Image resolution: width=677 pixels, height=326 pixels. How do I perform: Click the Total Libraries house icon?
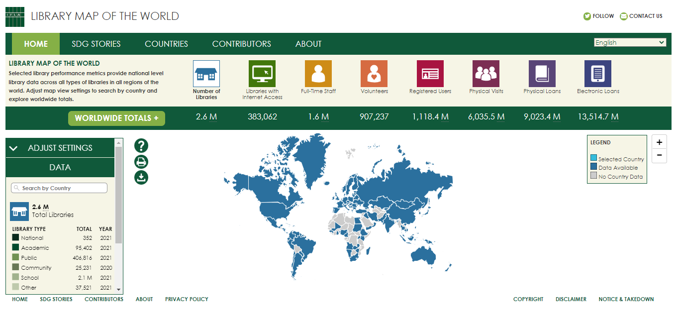(19, 212)
